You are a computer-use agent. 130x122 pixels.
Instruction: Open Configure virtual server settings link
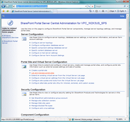[58, 78]
